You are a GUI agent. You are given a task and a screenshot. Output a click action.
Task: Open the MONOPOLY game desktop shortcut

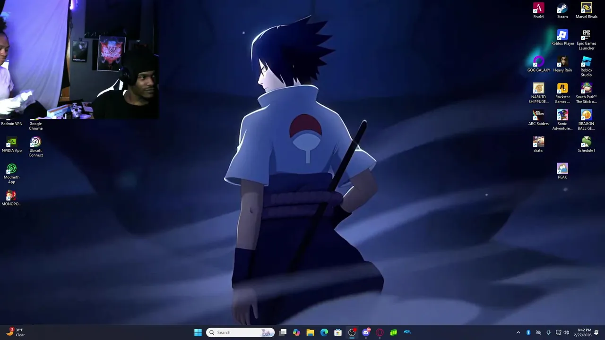[x=11, y=198]
